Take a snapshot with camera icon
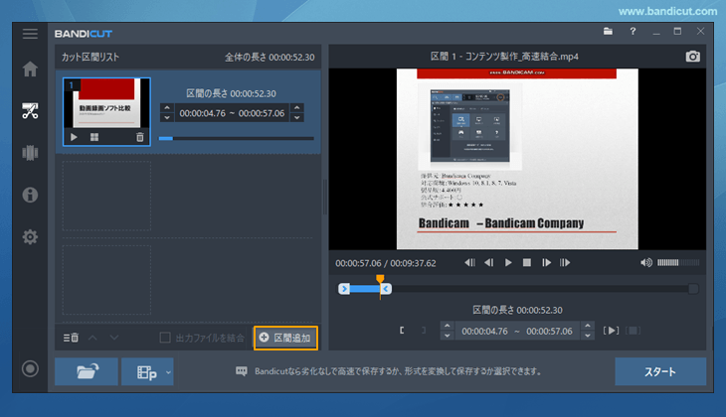The height and width of the screenshot is (417, 726). [x=692, y=57]
